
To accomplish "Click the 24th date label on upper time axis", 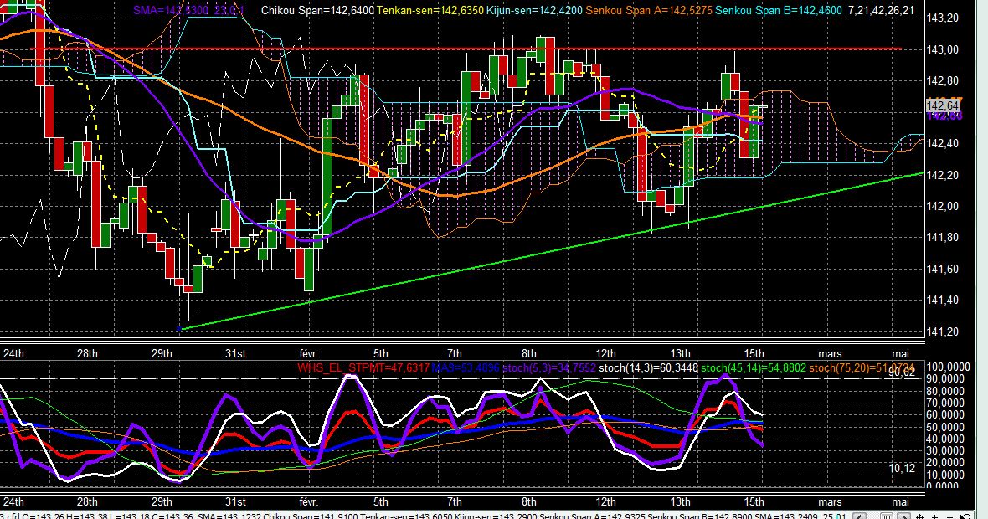I will [x=13, y=353].
